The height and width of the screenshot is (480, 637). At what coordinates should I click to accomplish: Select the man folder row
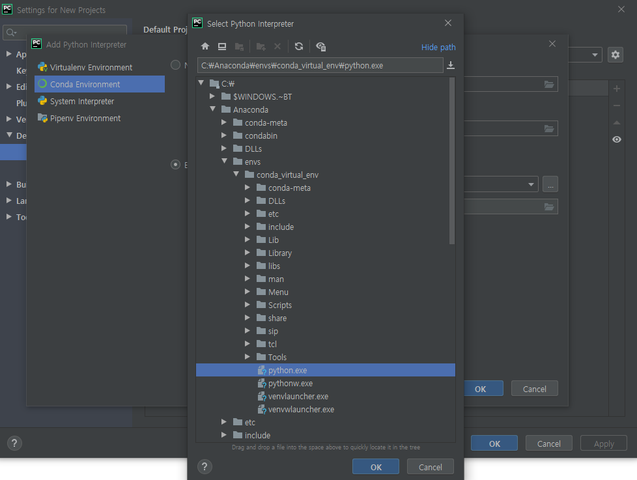coord(326,279)
